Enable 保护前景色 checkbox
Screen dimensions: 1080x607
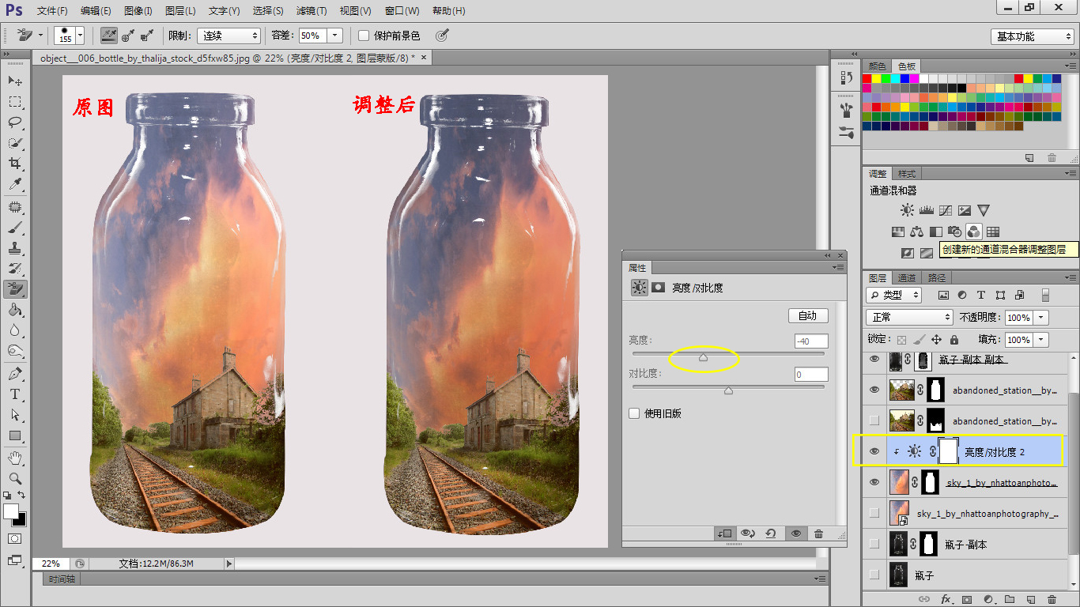click(x=364, y=36)
